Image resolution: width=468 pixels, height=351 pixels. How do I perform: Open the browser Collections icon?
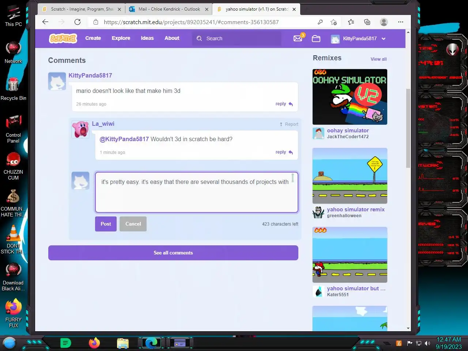(367, 22)
